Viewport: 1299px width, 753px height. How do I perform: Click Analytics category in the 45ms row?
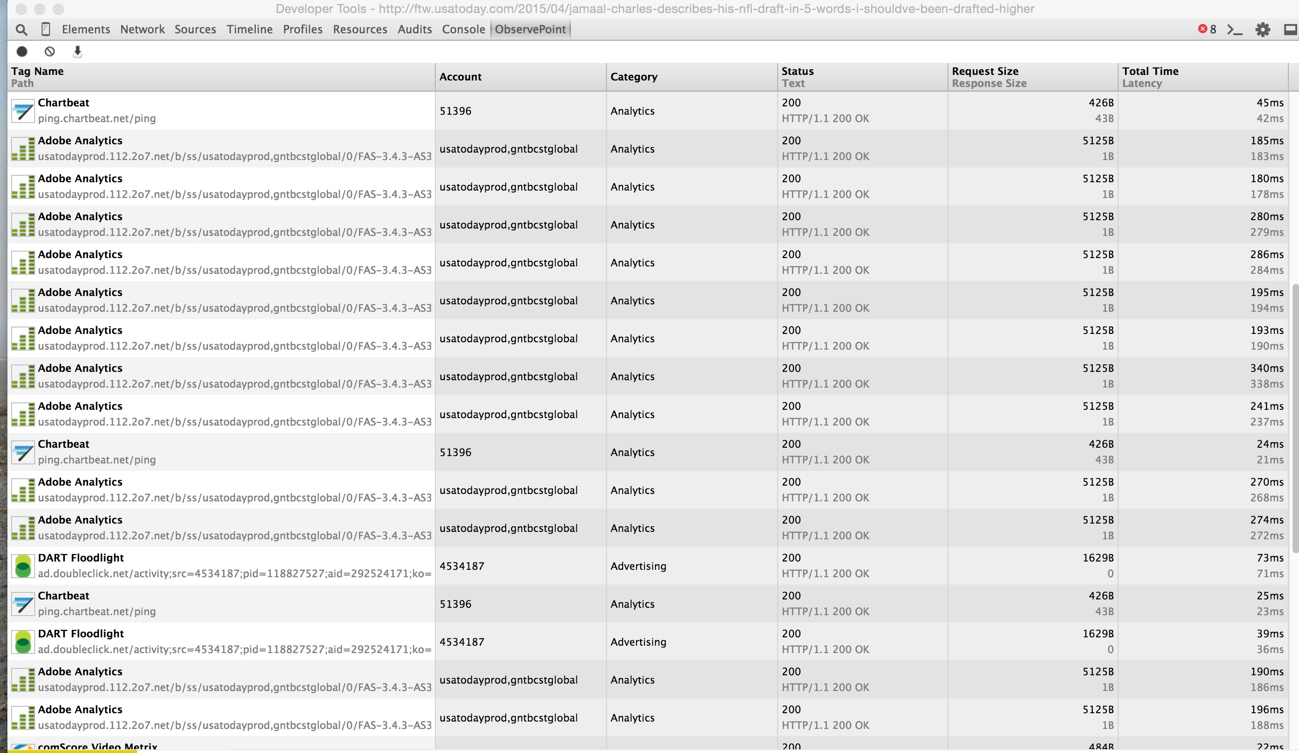[632, 111]
